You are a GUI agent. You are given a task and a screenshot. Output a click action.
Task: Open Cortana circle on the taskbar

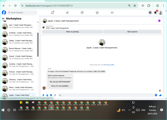tap(9, 110)
